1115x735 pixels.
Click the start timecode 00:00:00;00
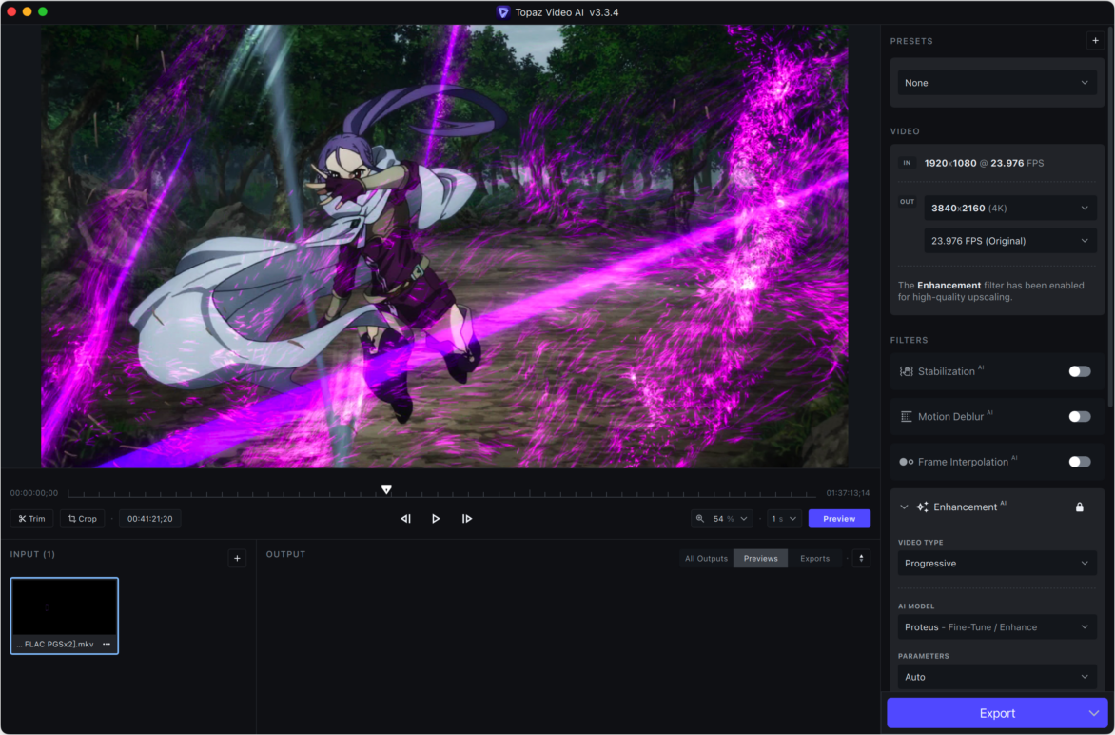(34, 493)
